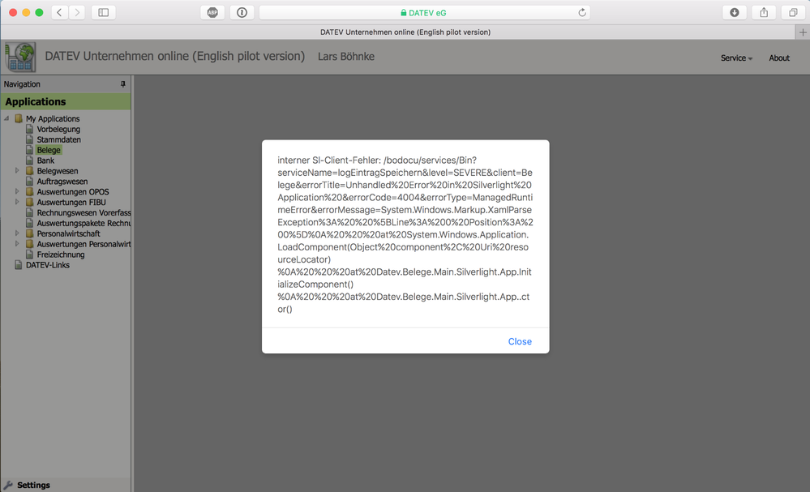
Task: Click the DATEV eG address bar
Action: pyautogui.click(x=424, y=12)
